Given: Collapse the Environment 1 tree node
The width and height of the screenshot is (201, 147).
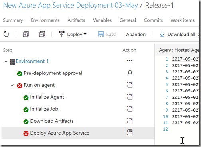Looking at the screenshot, I should [x=6, y=61].
